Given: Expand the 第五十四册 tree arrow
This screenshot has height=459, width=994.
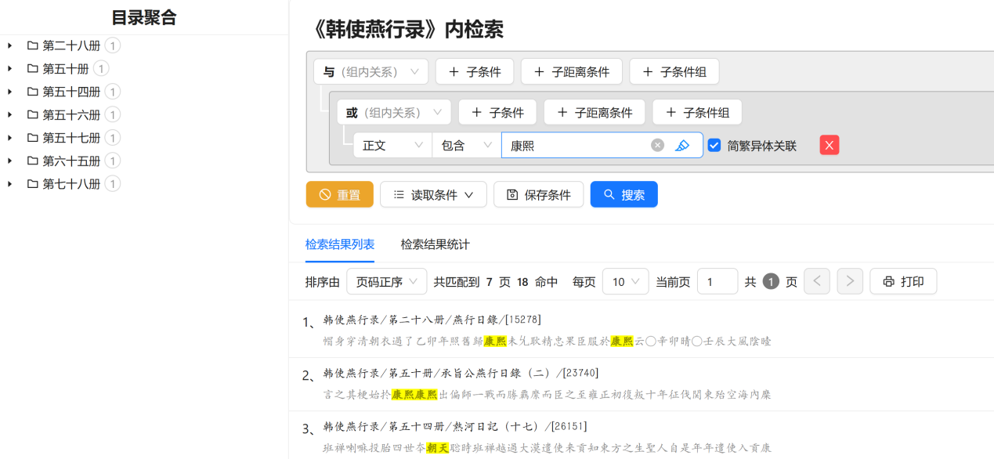Looking at the screenshot, I should [10, 92].
